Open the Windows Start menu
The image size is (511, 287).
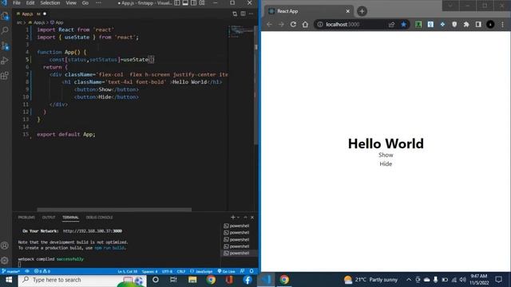click(x=9, y=280)
